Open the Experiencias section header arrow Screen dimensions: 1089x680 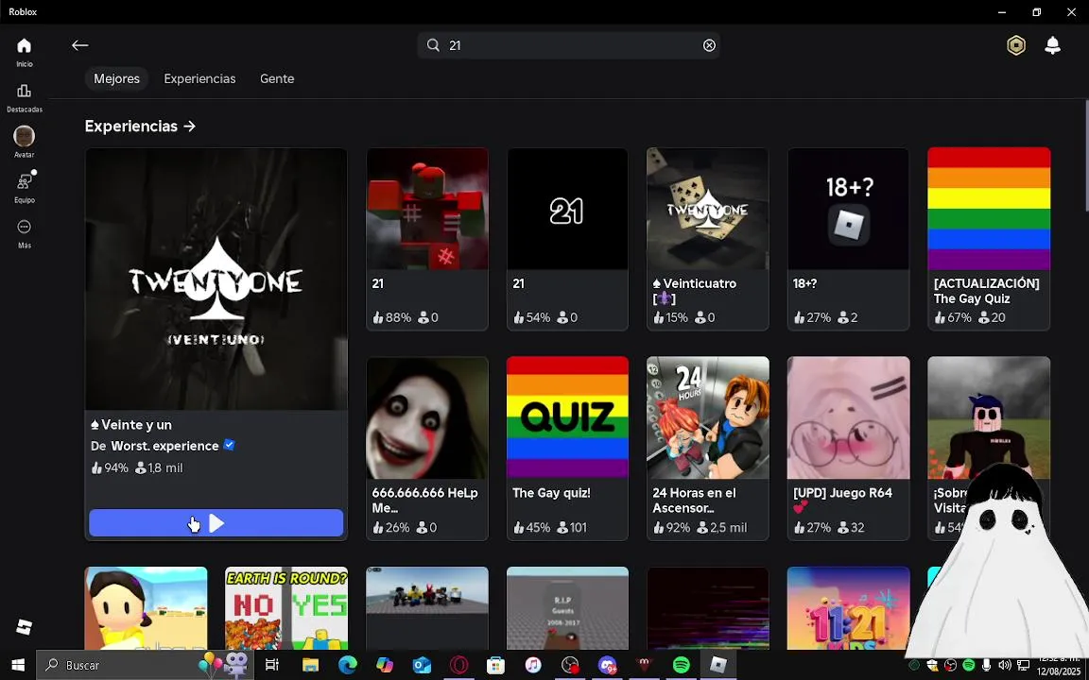(190, 127)
